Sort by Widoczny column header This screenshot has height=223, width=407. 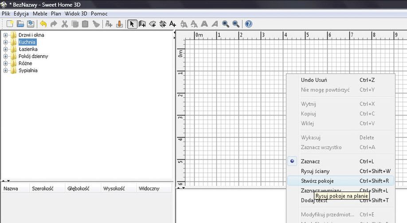[x=154, y=188]
